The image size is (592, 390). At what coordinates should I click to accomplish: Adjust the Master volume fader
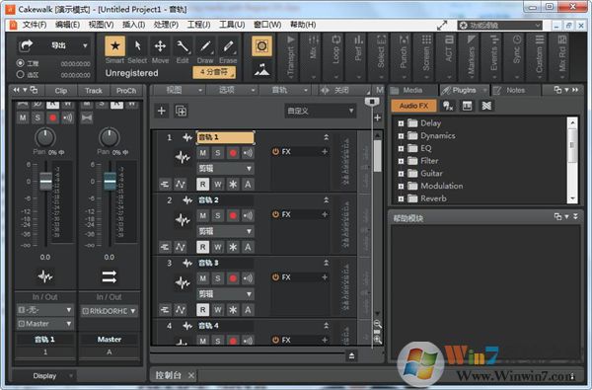tap(110, 181)
